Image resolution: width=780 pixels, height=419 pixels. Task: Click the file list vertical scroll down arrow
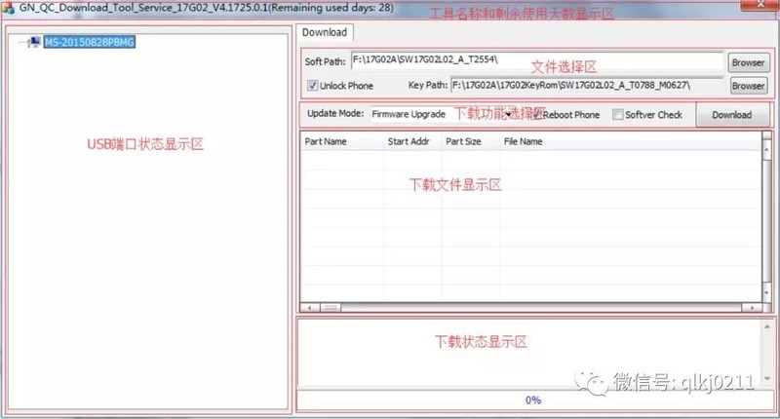click(x=766, y=292)
